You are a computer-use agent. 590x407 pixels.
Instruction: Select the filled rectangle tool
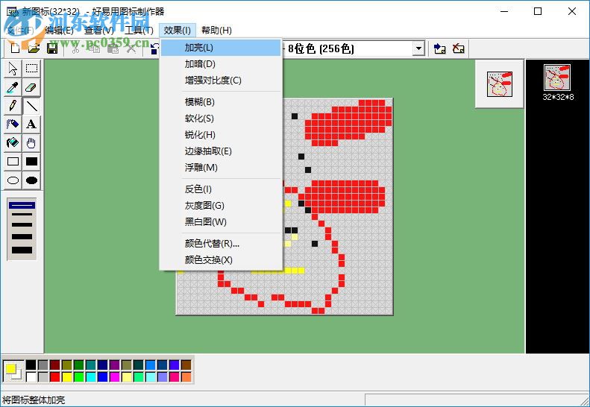coord(31,161)
